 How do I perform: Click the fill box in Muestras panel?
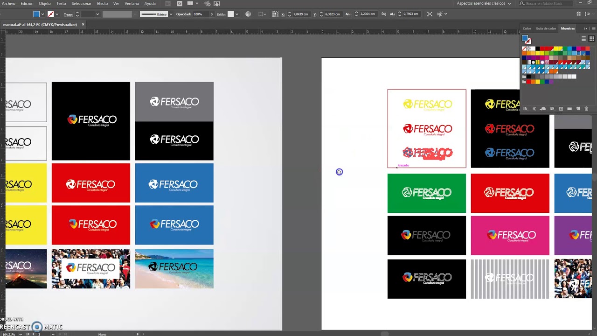pos(525,38)
